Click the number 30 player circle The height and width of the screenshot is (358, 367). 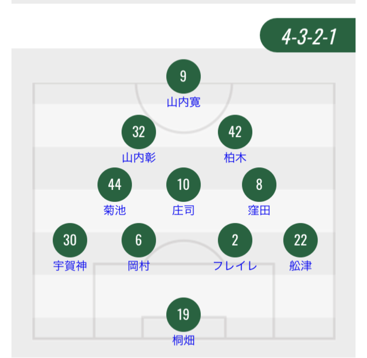(70, 240)
